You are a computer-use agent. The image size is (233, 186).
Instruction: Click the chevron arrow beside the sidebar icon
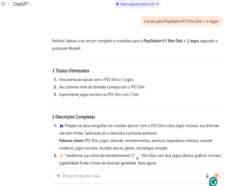pos(9,4)
